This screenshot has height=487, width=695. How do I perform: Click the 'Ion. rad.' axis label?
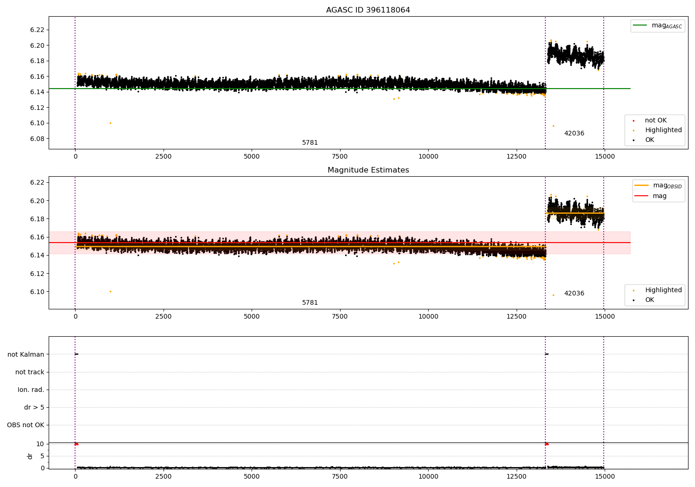[31, 390]
